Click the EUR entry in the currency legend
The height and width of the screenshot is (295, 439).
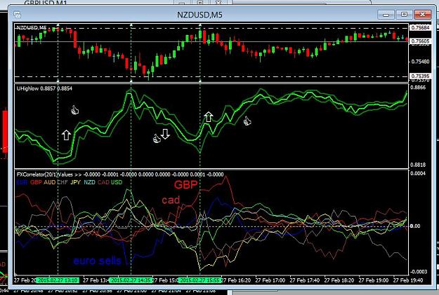(x=22, y=182)
